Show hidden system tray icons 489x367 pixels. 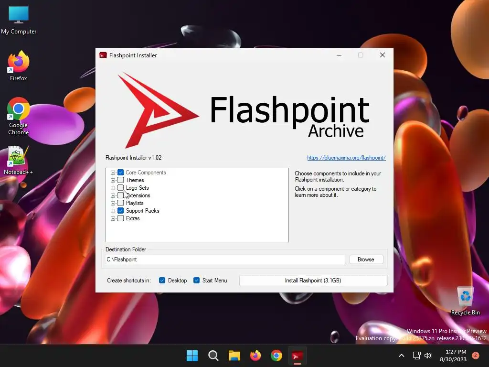(x=402, y=356)
